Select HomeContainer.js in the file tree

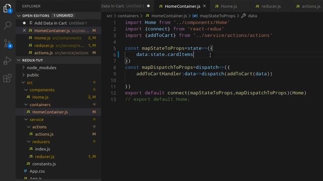pos(59,112)
